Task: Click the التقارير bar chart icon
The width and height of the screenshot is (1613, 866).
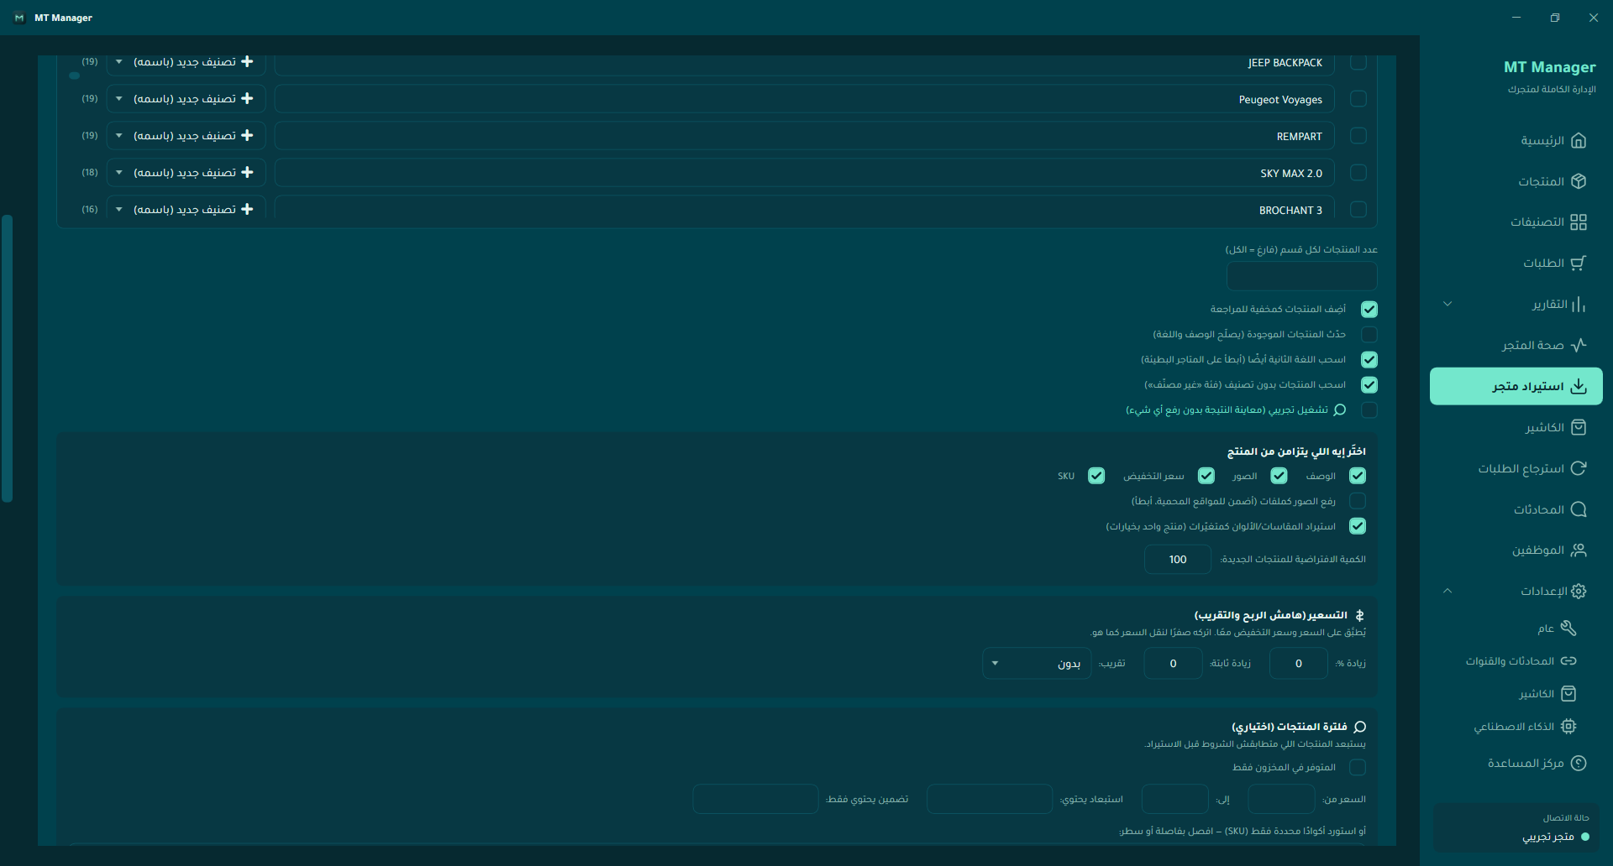Action: (x=1579, y=304)
